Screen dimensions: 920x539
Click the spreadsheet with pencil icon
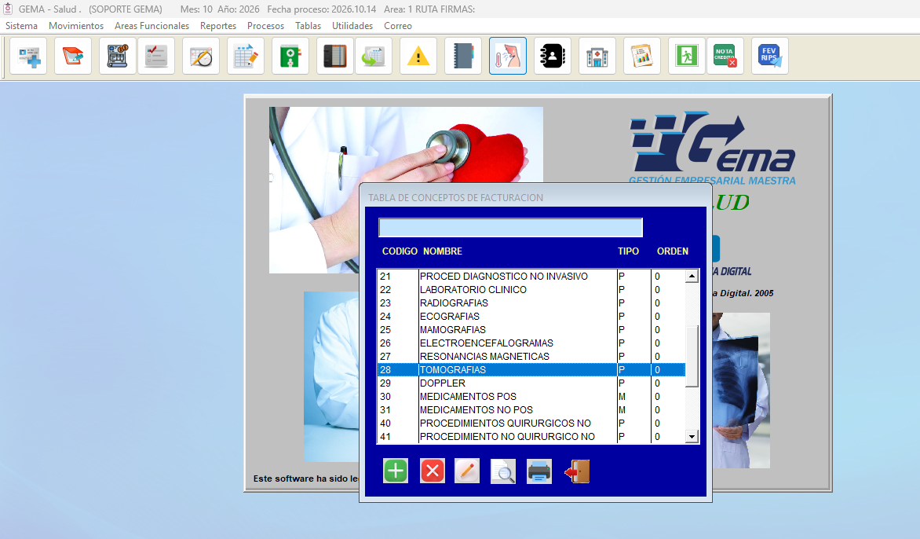(x=245, y=56)
